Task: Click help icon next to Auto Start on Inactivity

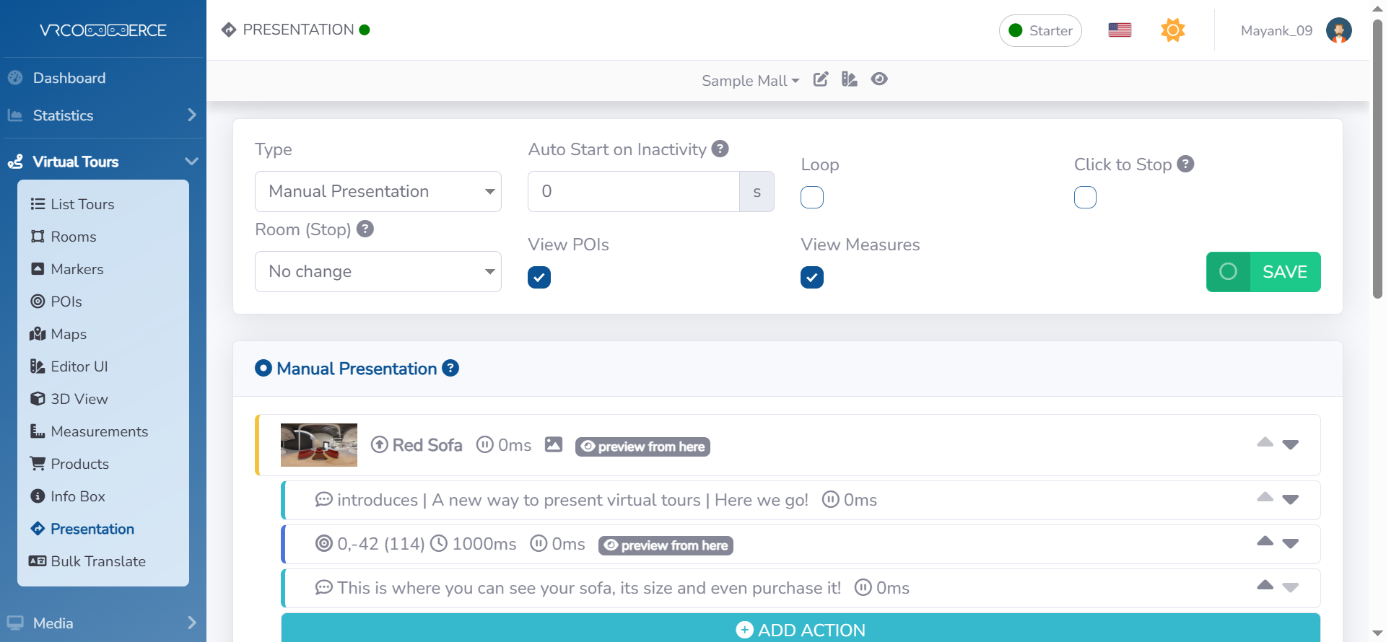Action: point(720,149)
